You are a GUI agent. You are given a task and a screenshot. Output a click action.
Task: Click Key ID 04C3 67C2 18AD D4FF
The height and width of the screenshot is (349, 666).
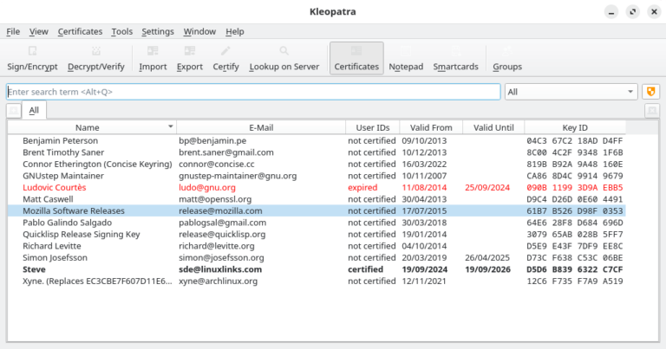pyautogui.click(x=575, y=141)
